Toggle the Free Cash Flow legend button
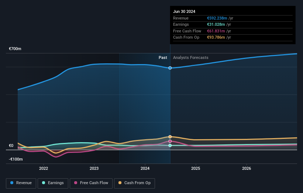 point(91,183)
